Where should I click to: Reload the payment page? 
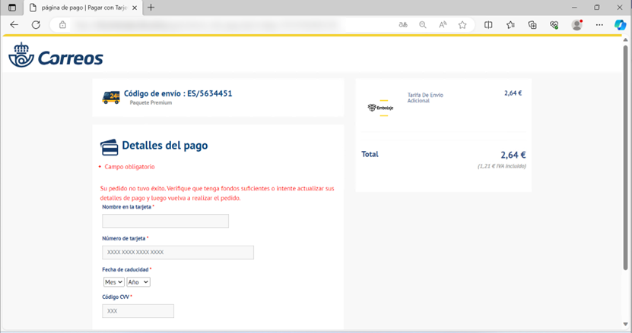pyautogui.click(x=36, y=25)
